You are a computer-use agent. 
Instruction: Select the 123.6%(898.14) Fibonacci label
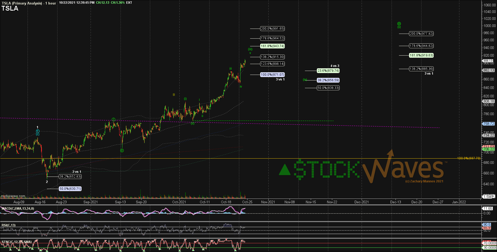point(273,64)
